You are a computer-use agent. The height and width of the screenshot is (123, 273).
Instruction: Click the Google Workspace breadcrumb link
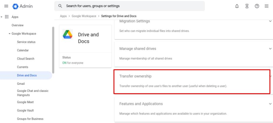[84, 16]
